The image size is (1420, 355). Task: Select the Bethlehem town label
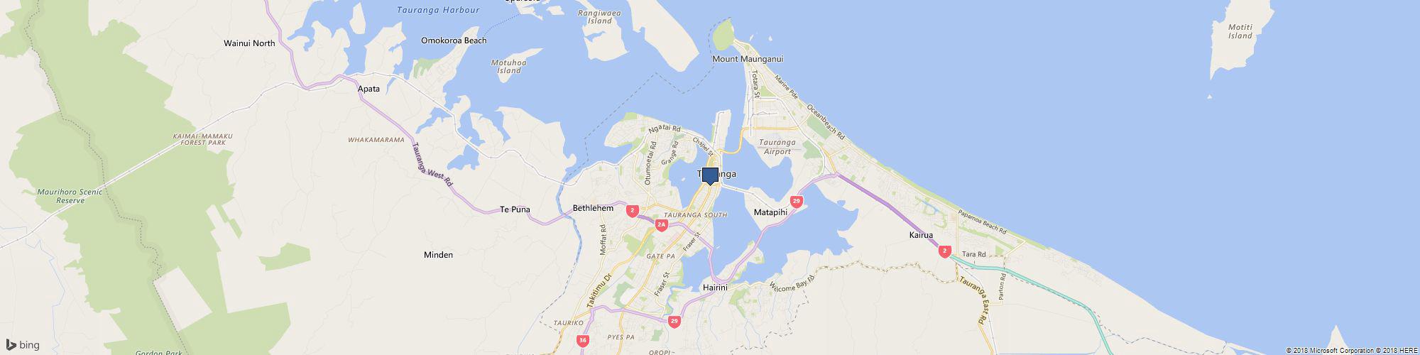(x=593, y=208)
